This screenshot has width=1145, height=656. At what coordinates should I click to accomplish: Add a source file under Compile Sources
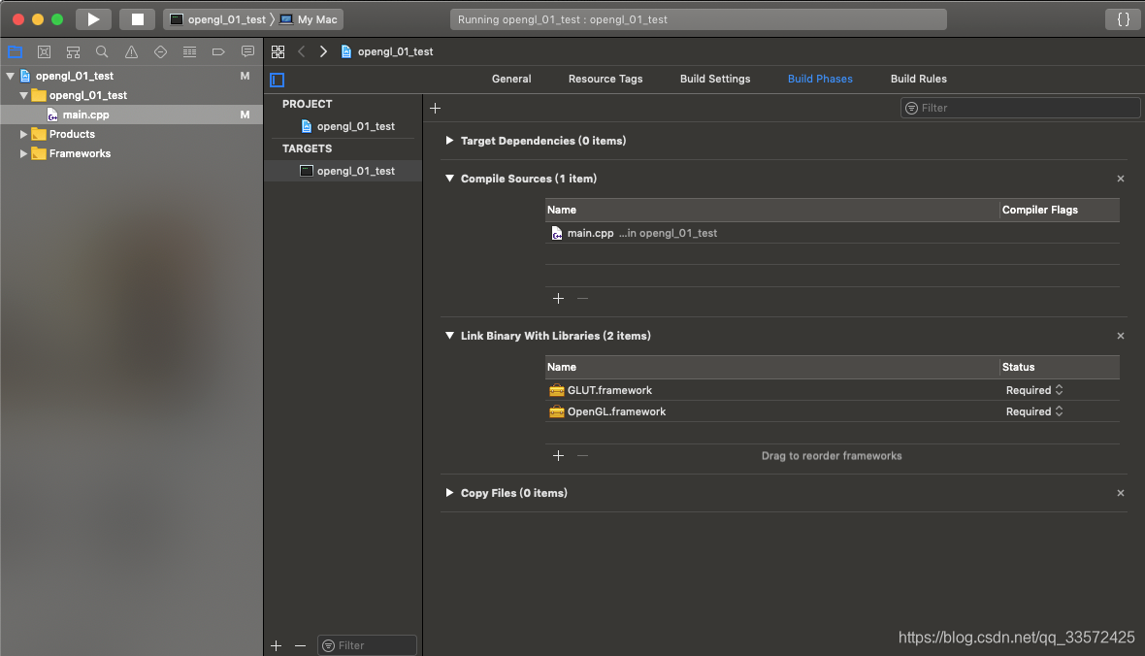click(559, 298)
